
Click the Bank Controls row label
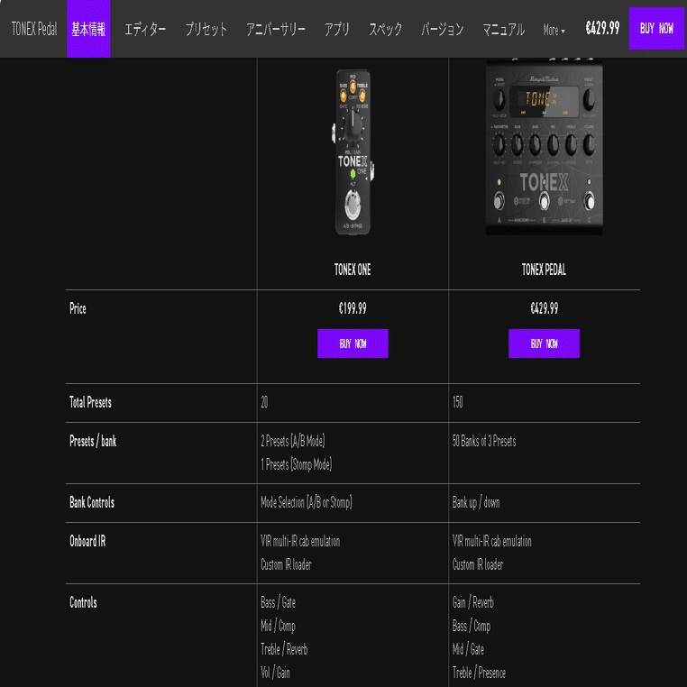(92, 502)
